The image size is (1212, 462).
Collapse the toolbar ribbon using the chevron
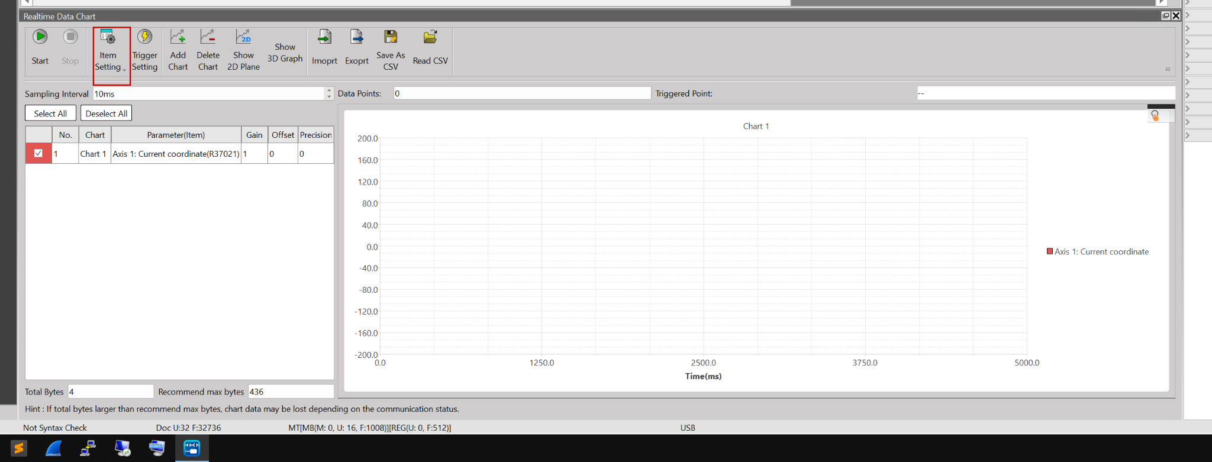coord(1168,69)
